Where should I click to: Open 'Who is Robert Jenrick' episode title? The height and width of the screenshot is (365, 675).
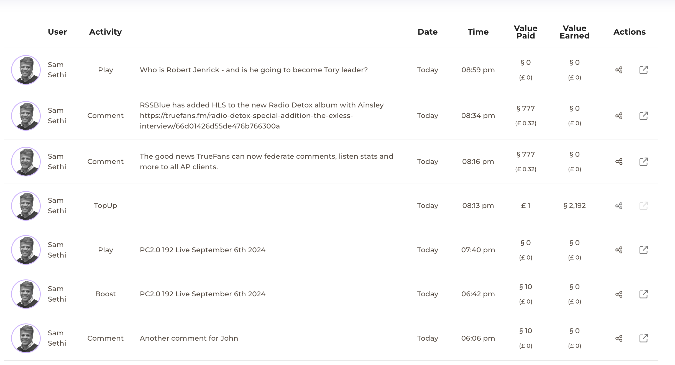254,70
